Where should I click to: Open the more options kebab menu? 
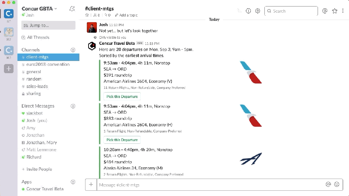tap(343, 11)
